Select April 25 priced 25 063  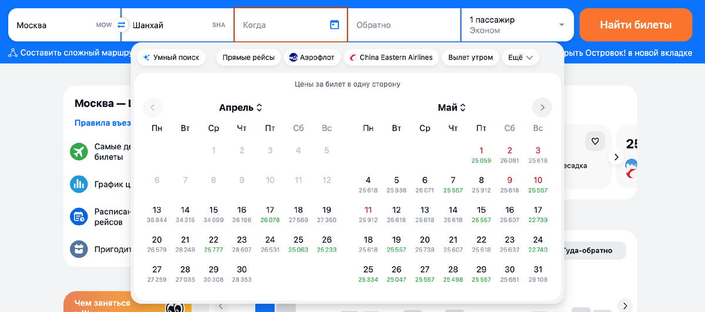pos(298,244)
